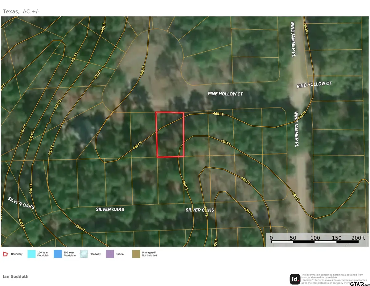The image size is (370, 286).
Task: Click the PINE HOLLOW CT street label
Action: 226,94
